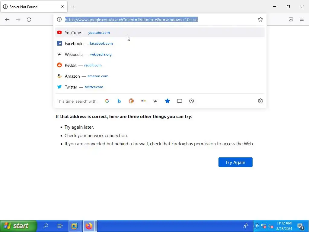Open search settings gear
This screenshot has height=232, width=309.
tap(260, 101)
